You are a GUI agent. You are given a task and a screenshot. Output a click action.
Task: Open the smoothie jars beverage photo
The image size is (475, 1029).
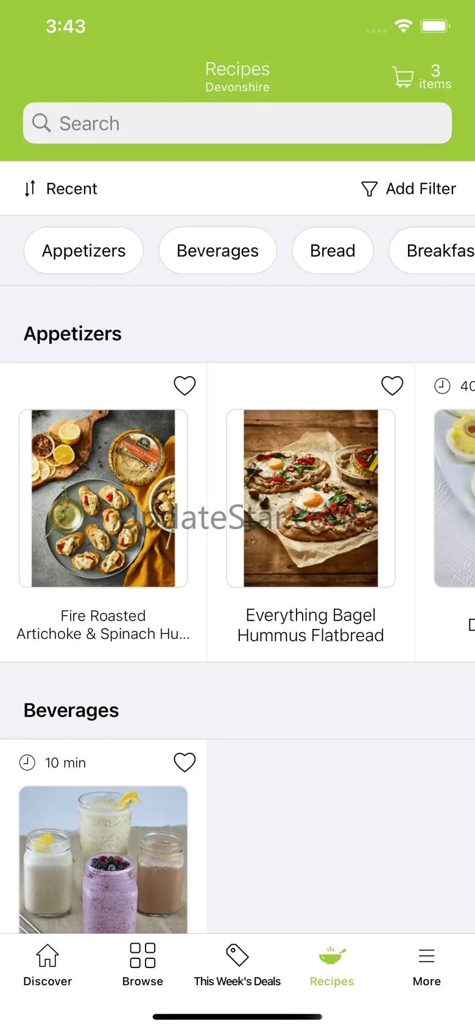click(x=103, y=860)
